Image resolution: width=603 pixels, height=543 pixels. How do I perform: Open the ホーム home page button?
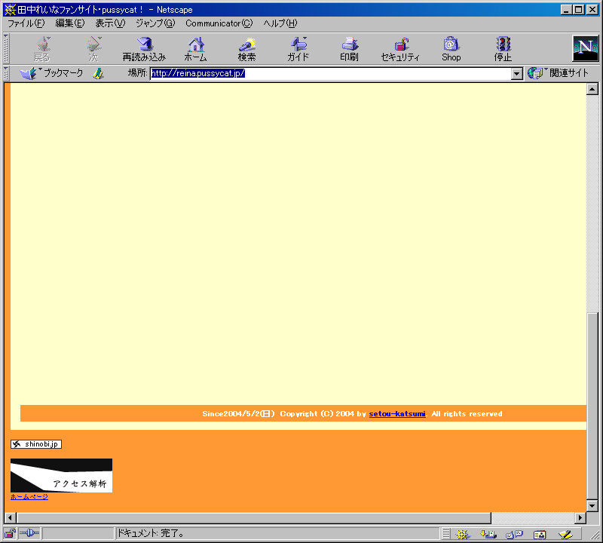[195, 49]
